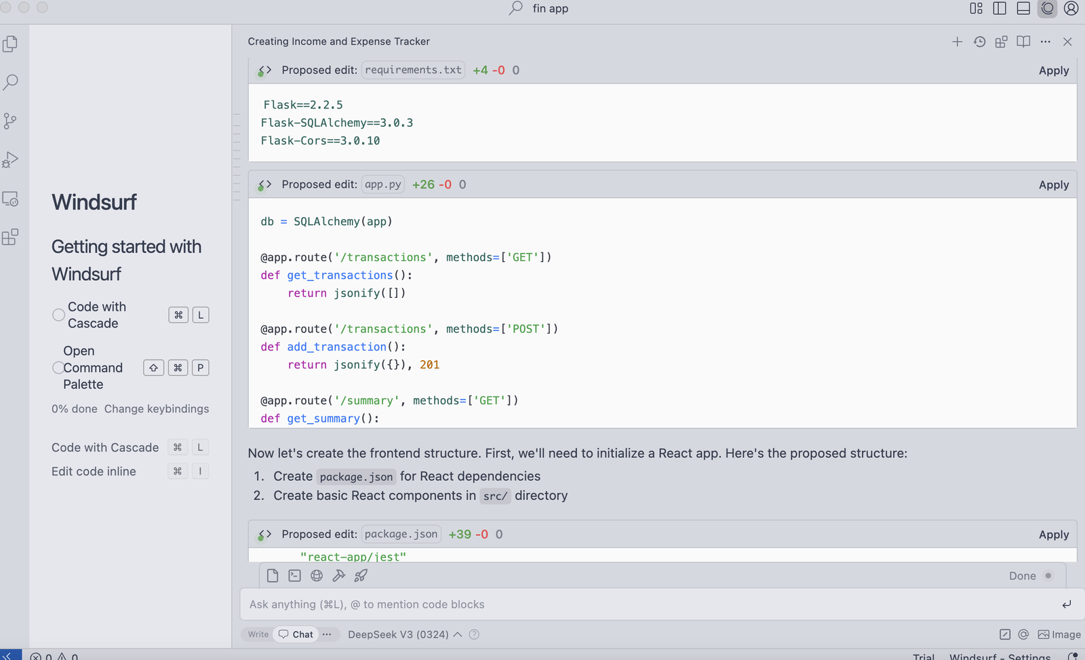1085x660 pixels.
Task: Click the globe icon in Cascade footer toolbar
Action: (x=317, y=576)
